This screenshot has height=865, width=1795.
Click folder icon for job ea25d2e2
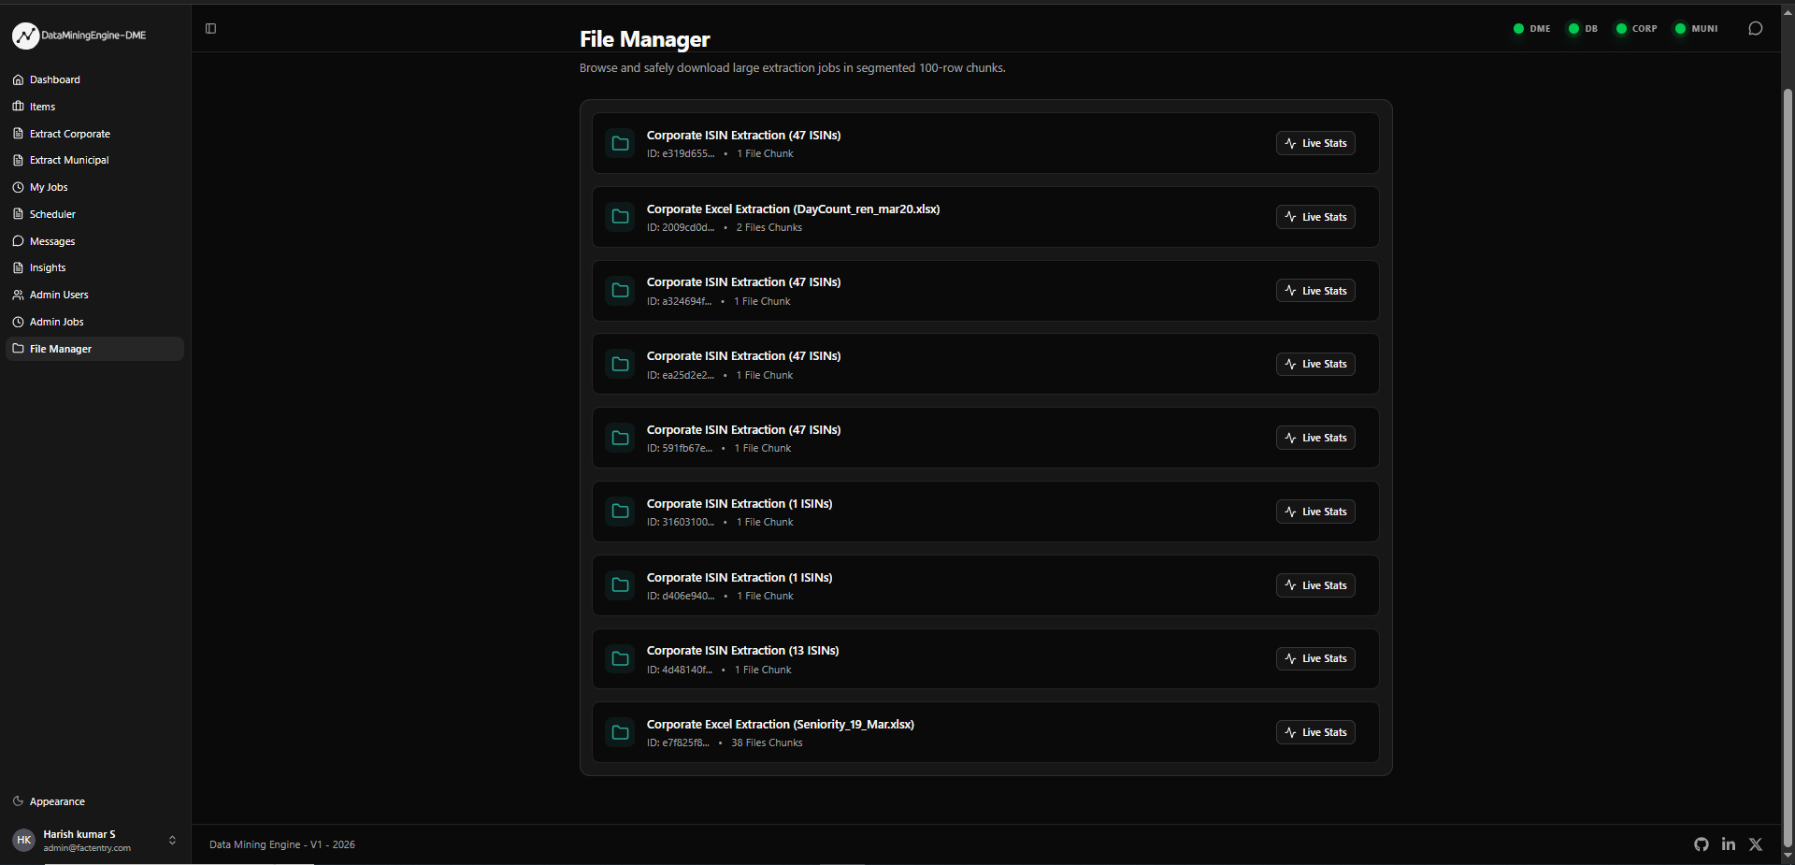point(620,364)
